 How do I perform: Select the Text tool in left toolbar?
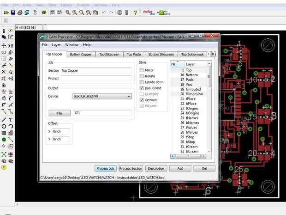point(11,120)
